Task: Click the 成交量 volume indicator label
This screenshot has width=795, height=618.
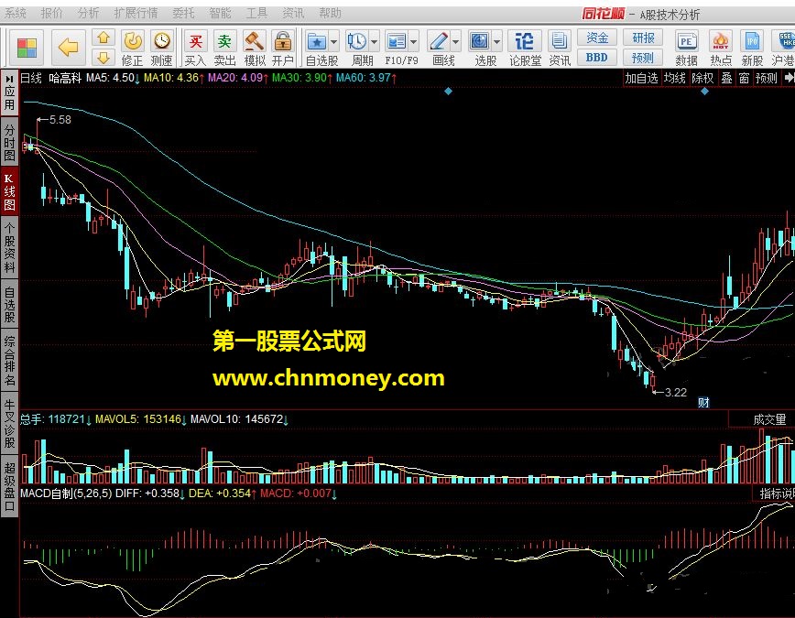Action: 769,419
